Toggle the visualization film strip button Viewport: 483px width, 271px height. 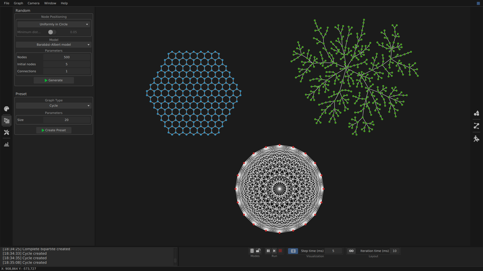point(293,251)
